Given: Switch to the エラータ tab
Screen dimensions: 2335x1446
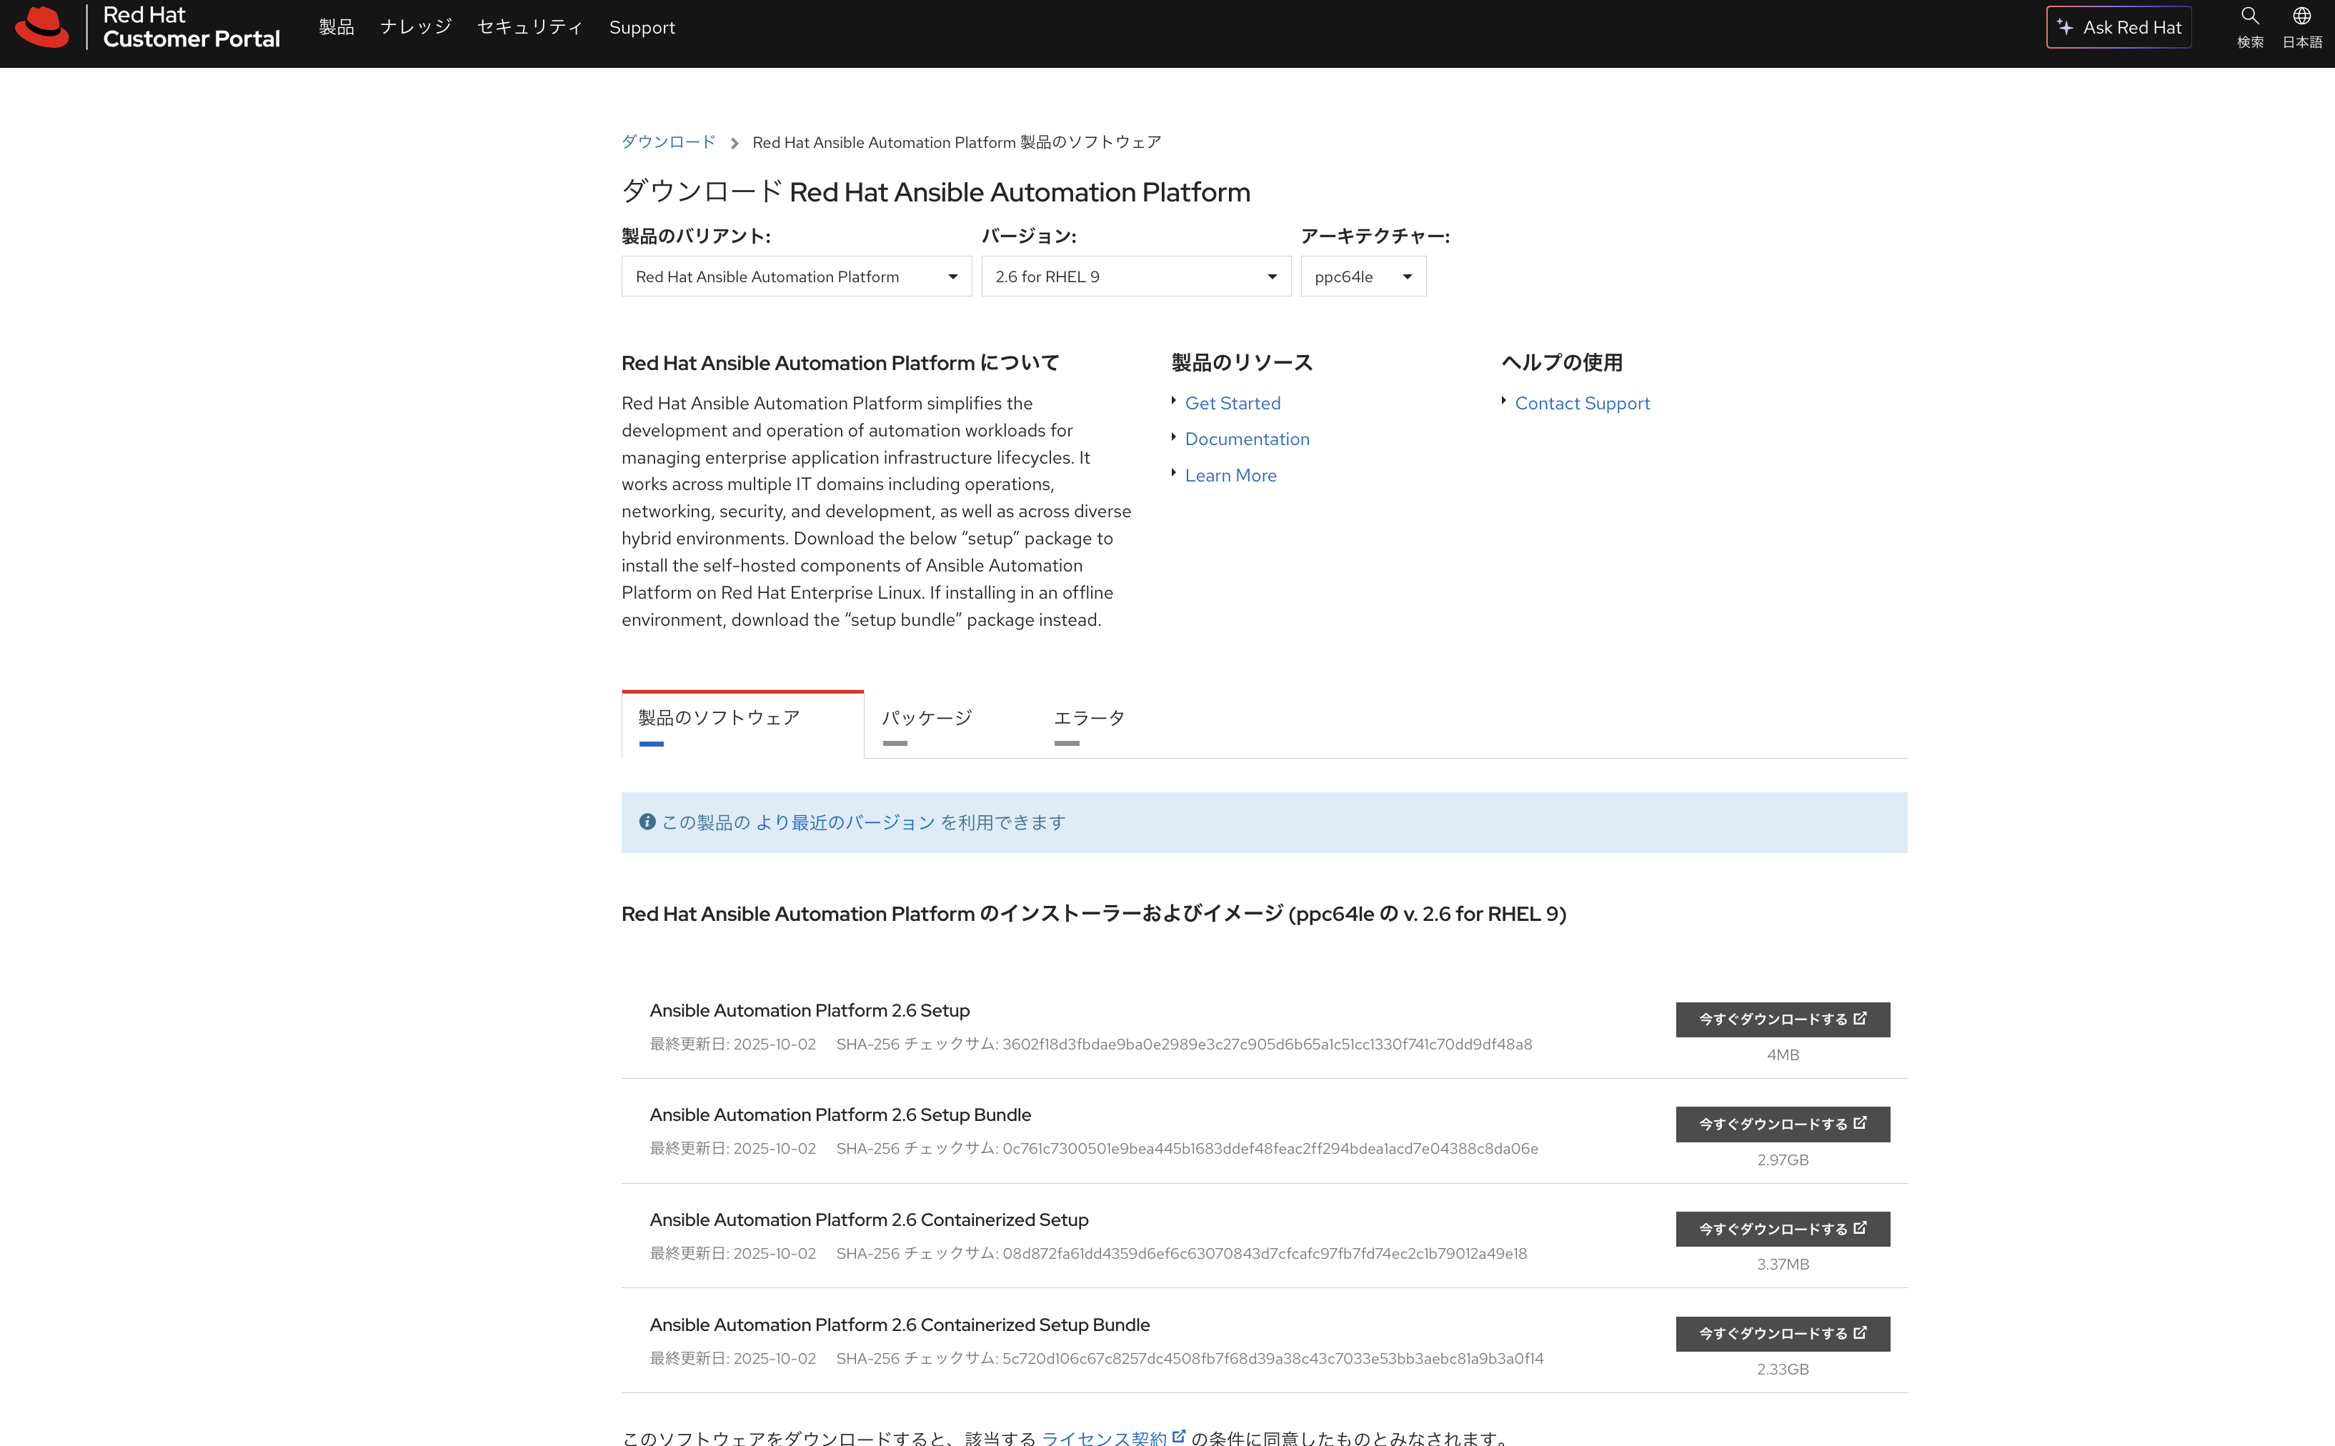Looking at the screenshot, I should (x=1088, y=718).
